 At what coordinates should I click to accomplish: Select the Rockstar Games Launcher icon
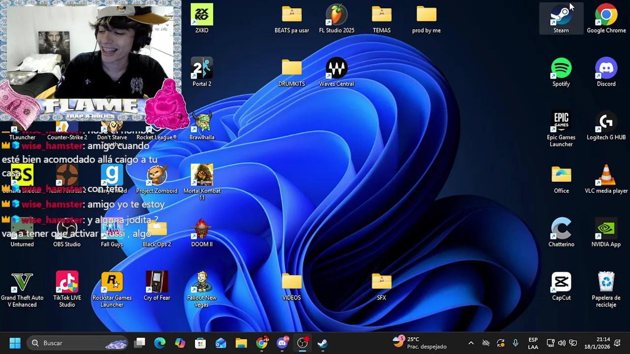(x=112, y=290)
